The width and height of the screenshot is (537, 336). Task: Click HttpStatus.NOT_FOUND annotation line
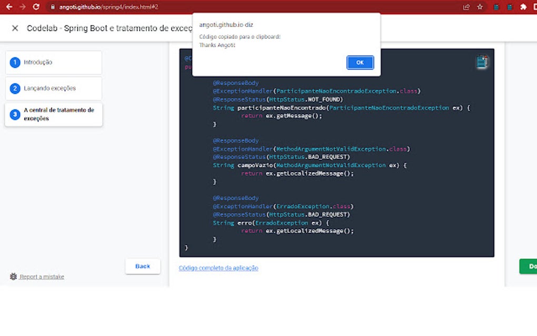click(278, 100)
